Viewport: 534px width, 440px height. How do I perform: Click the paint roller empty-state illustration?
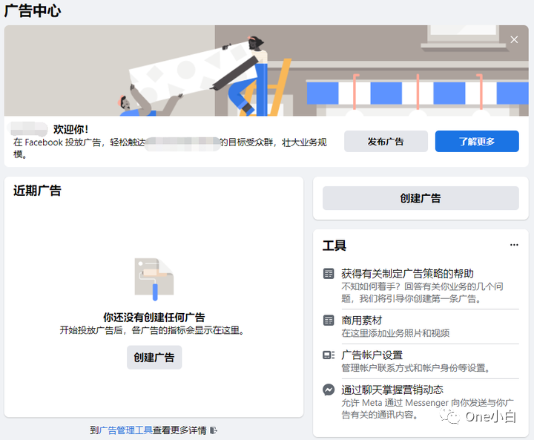click(154, 280)
